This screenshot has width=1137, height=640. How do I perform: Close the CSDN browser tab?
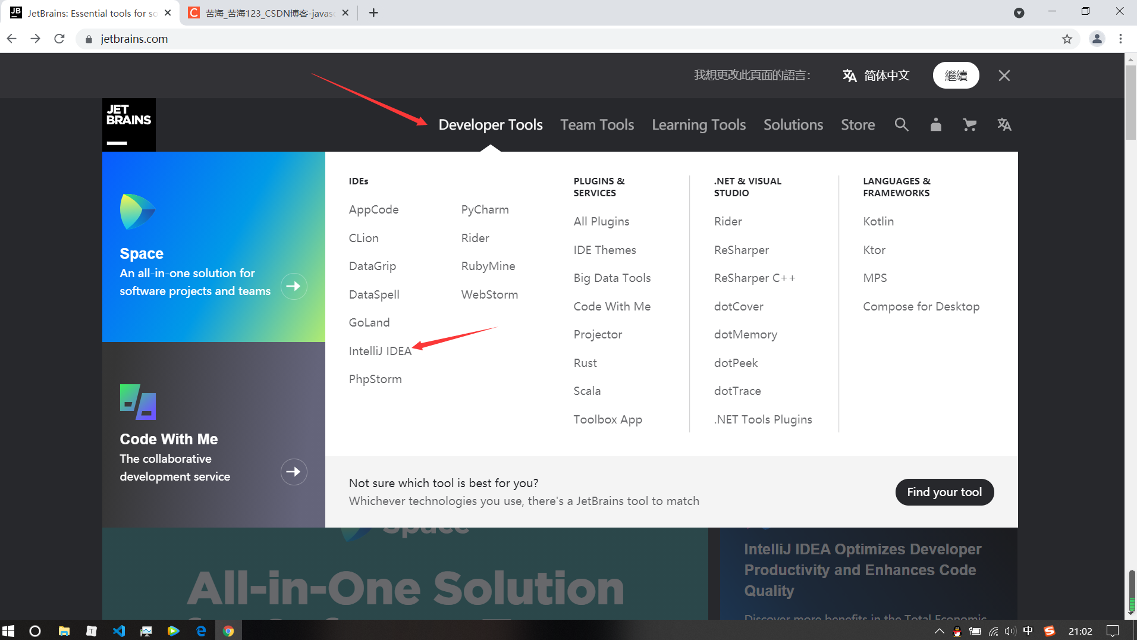click(345, 12)
